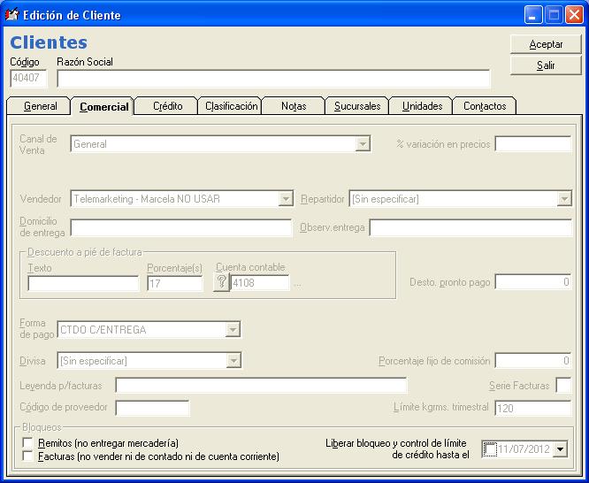Click the Leyenda p/facturas input field

(x=261, y=385)
